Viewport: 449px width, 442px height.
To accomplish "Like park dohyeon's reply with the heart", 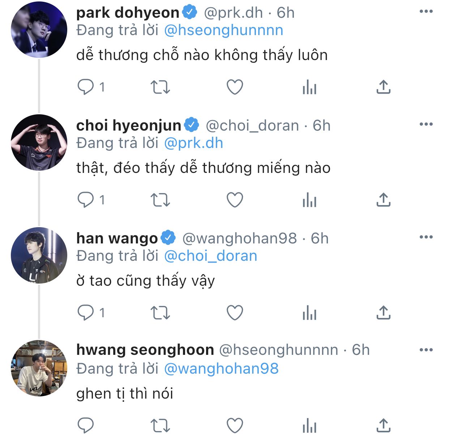I will coord(235,87).
